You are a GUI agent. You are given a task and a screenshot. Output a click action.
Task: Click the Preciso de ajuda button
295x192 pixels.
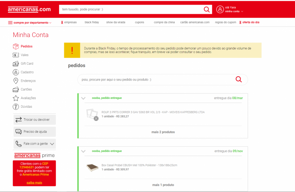(35, 132)
